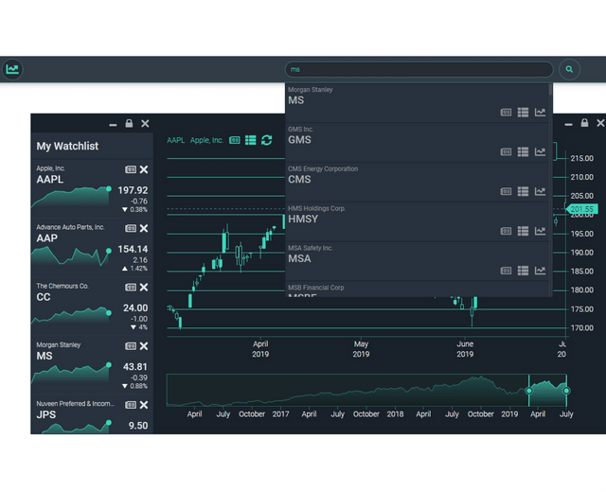
Task: Select Morgan Stanley MS search result
Action: click(417, 103)
